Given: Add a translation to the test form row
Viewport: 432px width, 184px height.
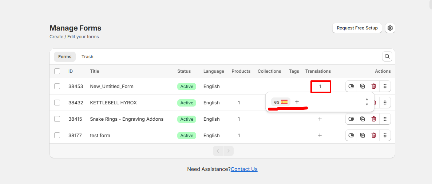Looking at the screenshot, I should point(320,135).
